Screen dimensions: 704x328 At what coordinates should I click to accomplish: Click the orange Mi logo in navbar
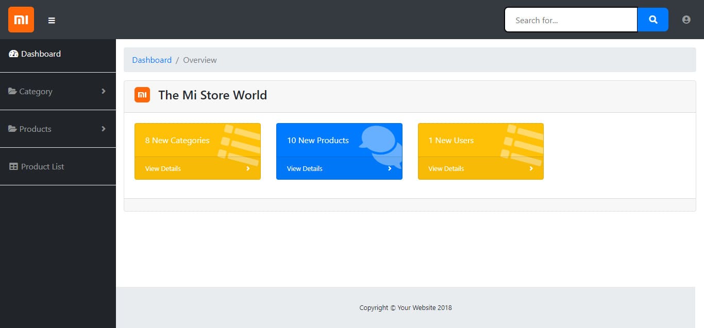pos(21,20)
